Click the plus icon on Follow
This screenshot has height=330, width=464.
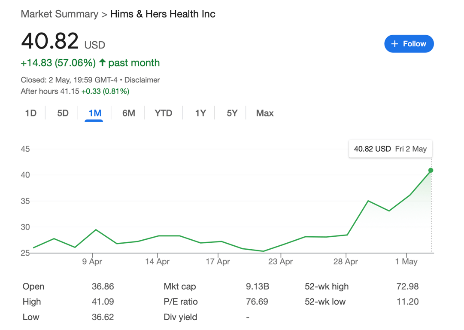coord(395,44)
